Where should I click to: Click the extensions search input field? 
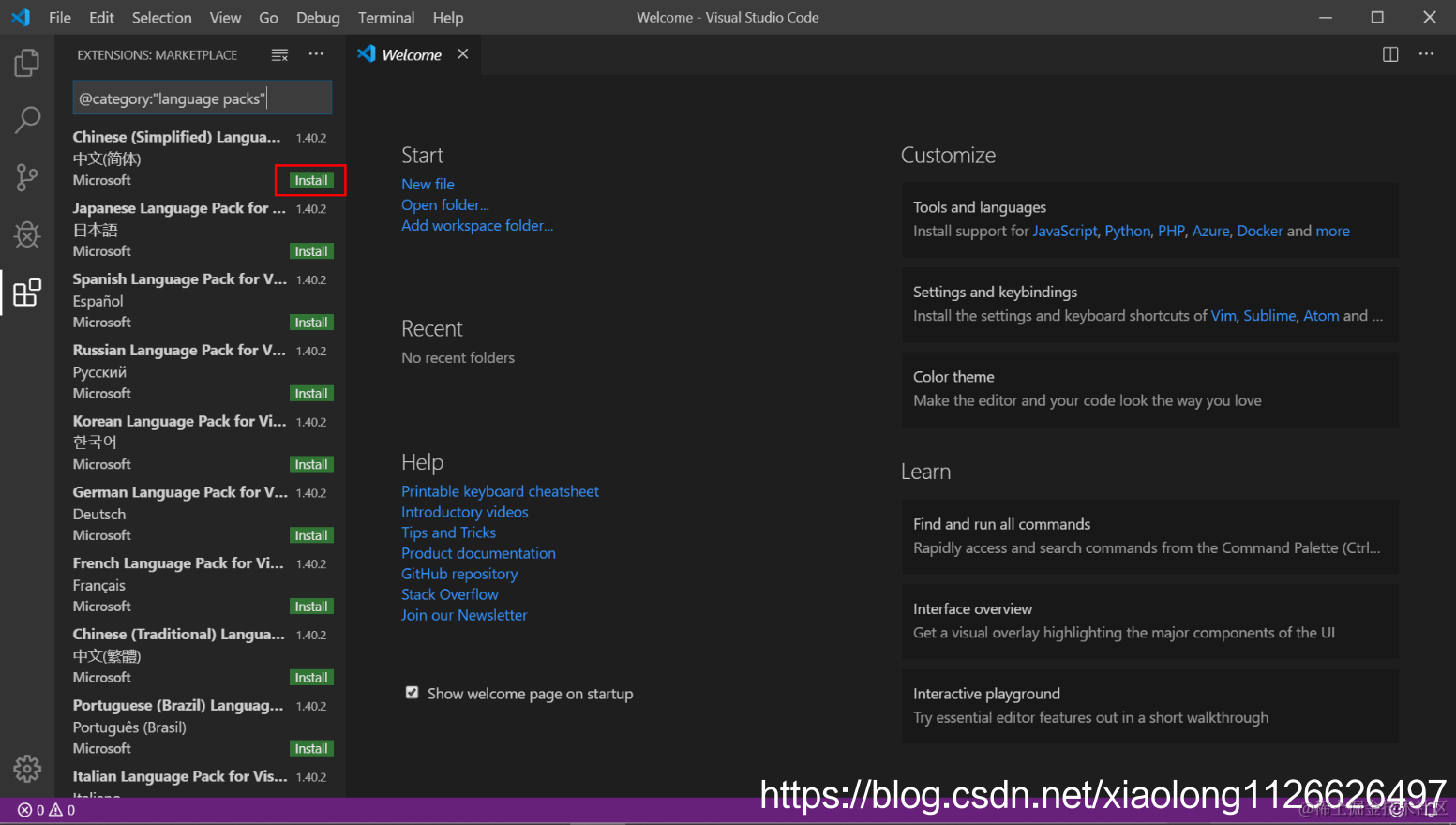[203, 98]
